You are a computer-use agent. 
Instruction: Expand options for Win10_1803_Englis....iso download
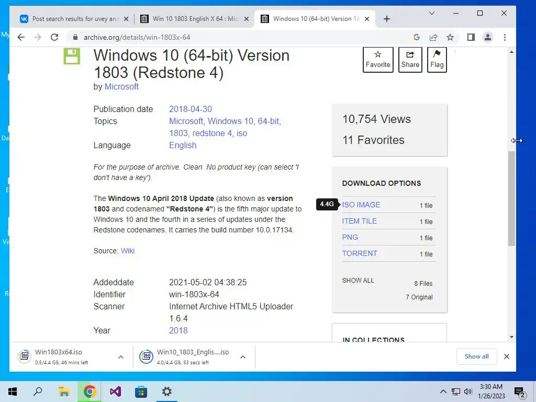[x=243, y=357]
